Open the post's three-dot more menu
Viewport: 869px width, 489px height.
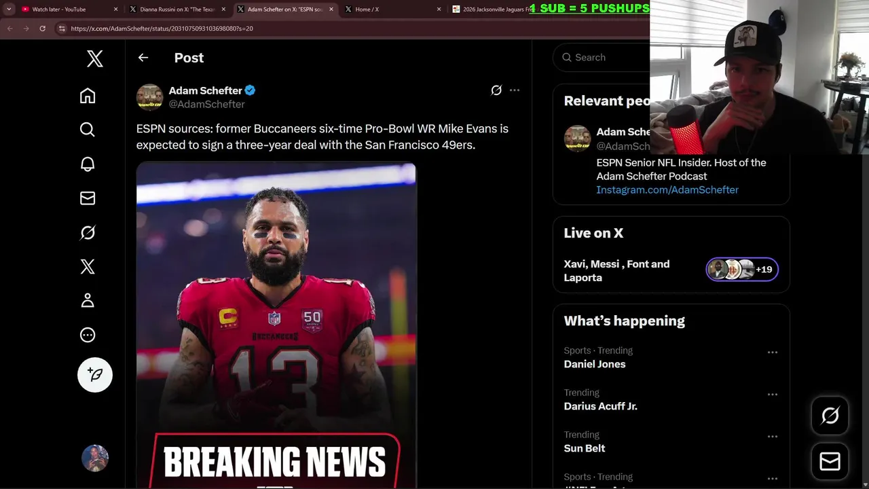click(515, 90)
